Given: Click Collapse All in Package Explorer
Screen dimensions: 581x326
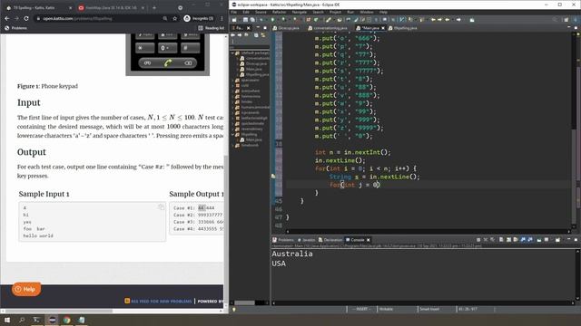Looking at the screenshot, I should [256, 35].
